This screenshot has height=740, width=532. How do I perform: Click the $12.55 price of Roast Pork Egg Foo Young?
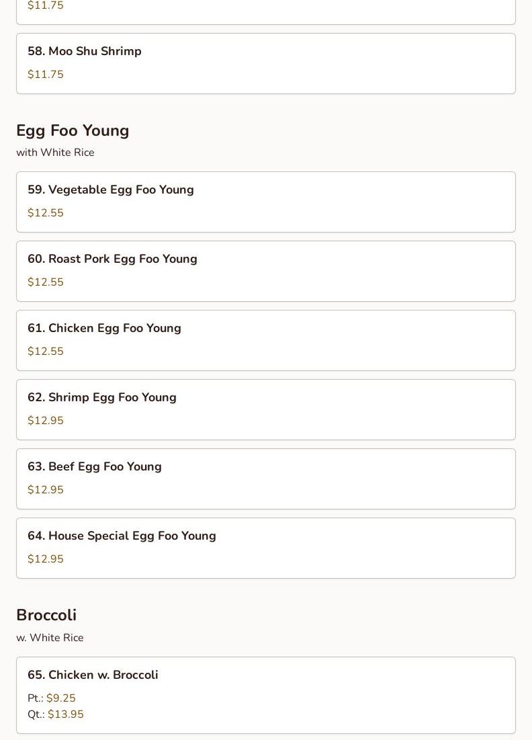pos(46,282)
